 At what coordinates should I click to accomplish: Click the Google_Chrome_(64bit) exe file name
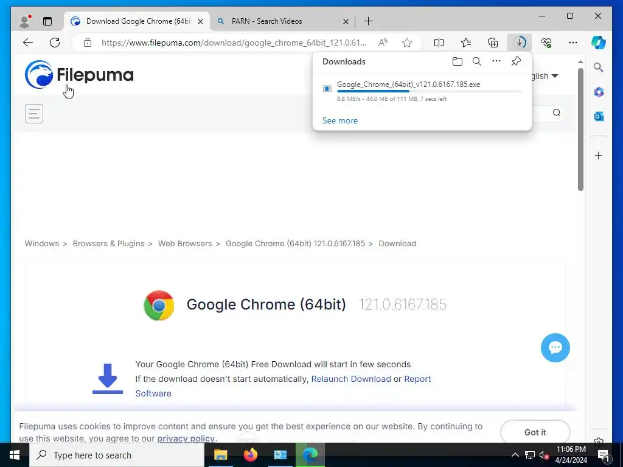408,85
